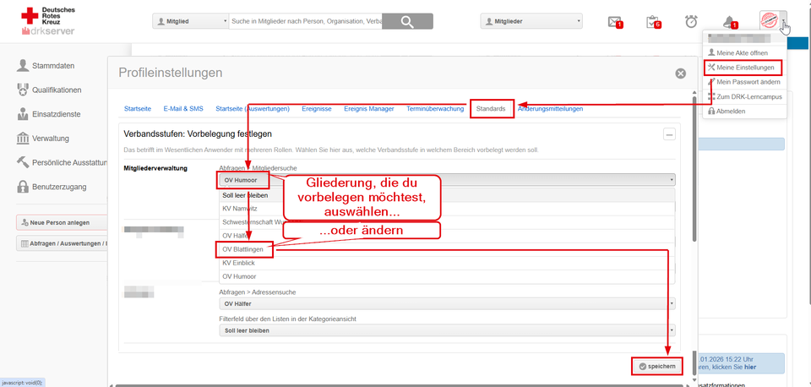Screen dimensions: 811x387
Task: Click the magnifier search button
Action: (407, 21)
